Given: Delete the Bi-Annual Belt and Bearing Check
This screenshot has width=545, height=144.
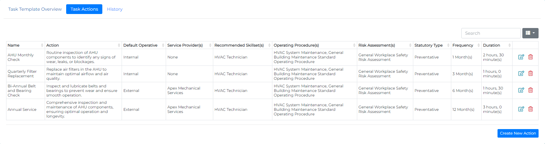Looking at the screenshot, I should 531,90.
